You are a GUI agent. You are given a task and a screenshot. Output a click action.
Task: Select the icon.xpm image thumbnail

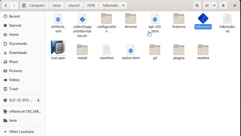(58, 48)
